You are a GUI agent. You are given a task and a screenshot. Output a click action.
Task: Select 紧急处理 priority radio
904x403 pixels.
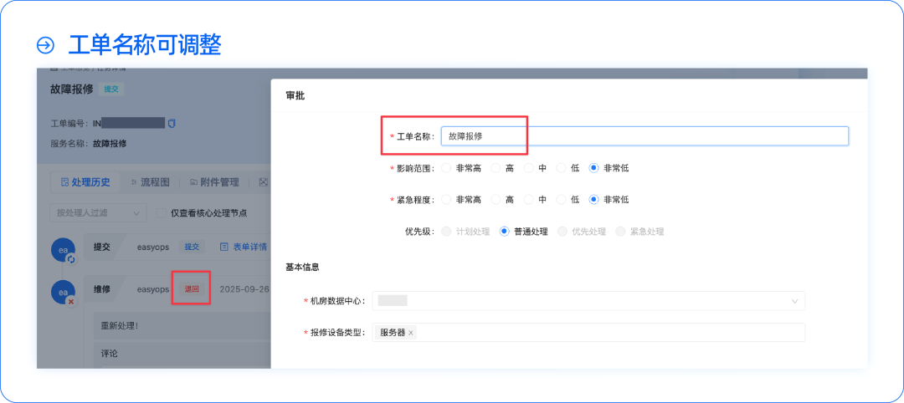point(620,232)
